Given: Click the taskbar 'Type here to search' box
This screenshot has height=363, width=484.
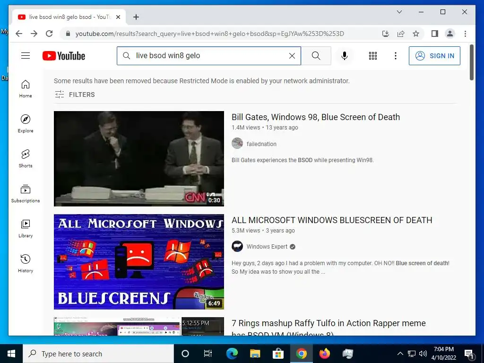Looking at the screenshot, I should point(98,354).
